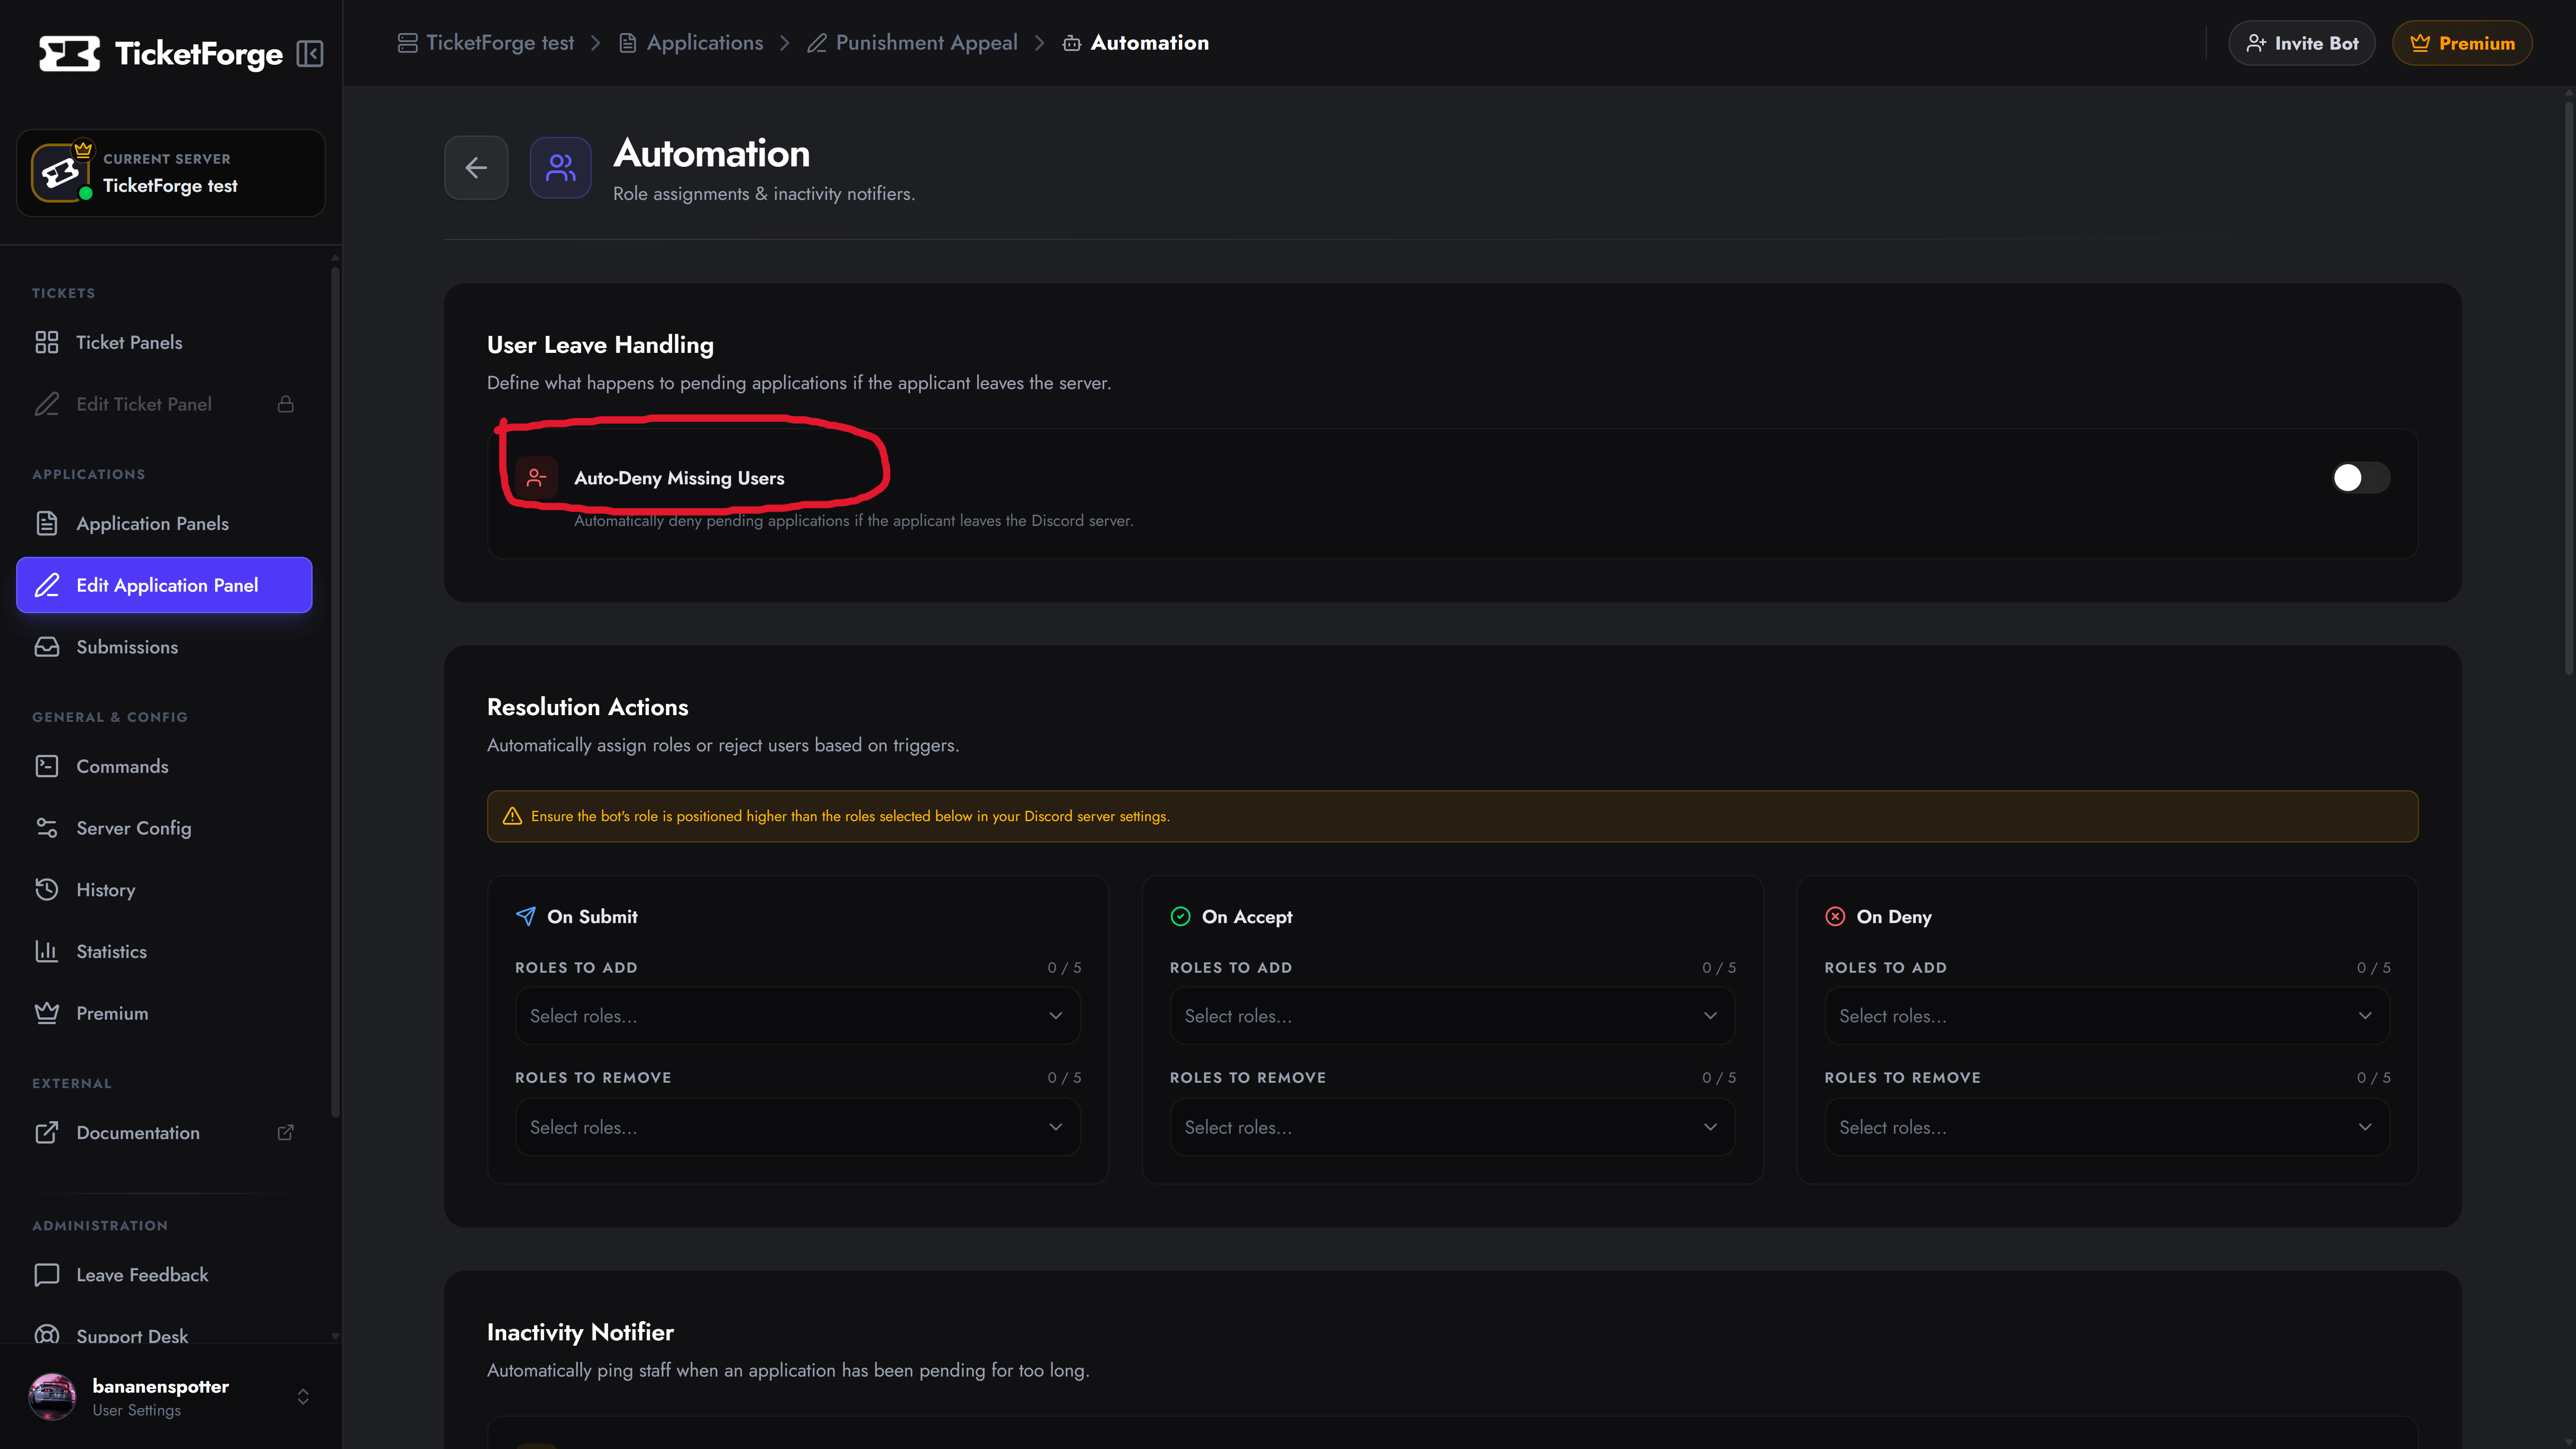Open the Punishment Appeal breadcrumb link
This screenshot has height=1449, width=2576.
pyautogui.click(x=912, y=43)
